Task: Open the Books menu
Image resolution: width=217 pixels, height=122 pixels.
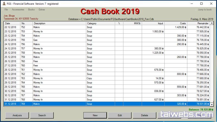Action: coord(31,10)
